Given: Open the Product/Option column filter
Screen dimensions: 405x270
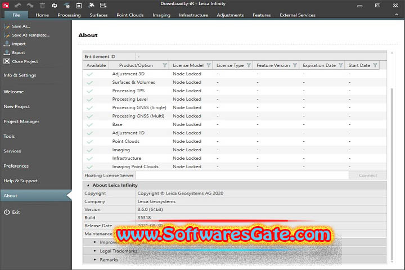Looking at the screenshot, I should click(164, 65).
